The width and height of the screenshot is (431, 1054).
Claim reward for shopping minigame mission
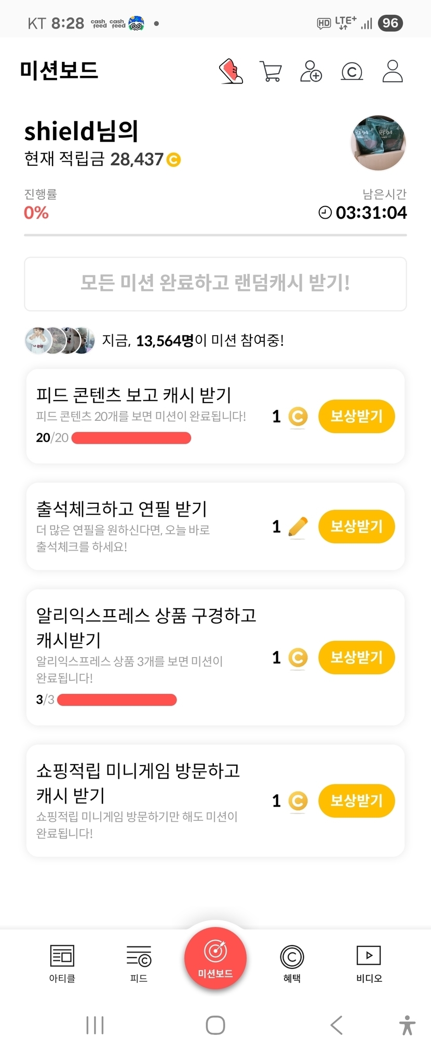(x=356, y=800)
